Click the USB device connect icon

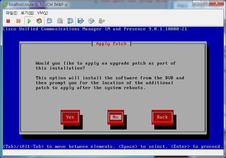coord(102,21)
